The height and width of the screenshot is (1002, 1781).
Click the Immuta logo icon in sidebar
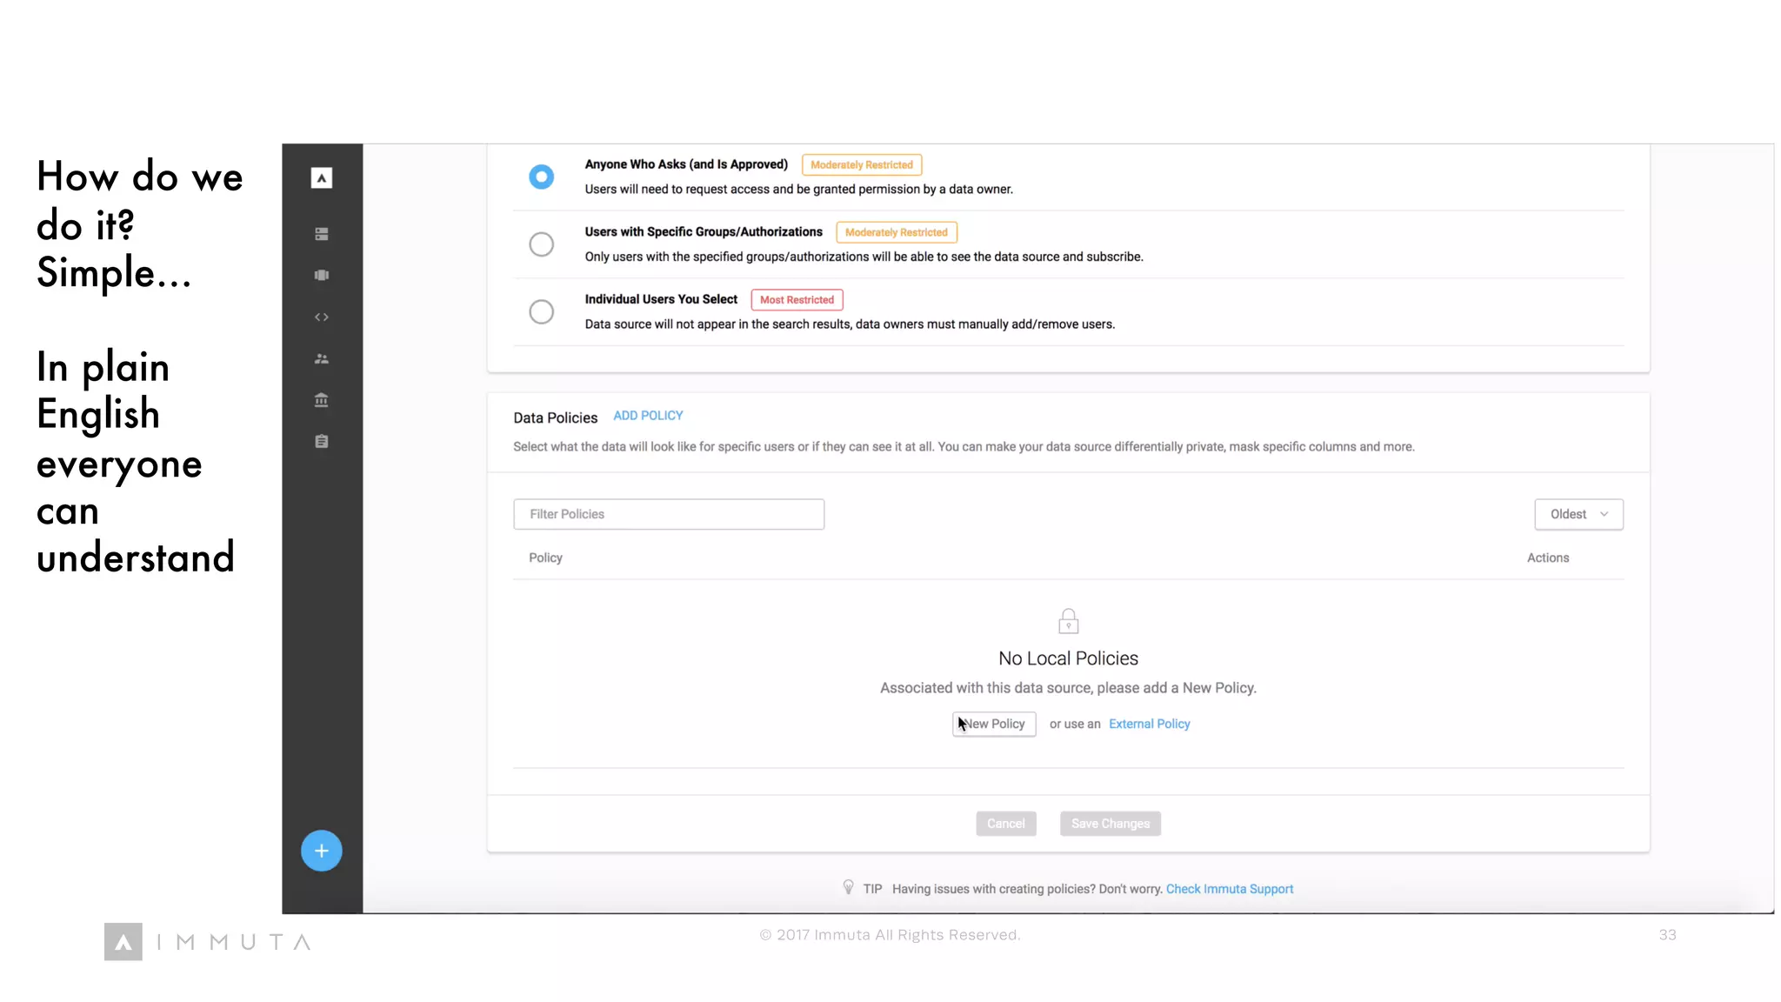pyautogui.click(x=321, y=177)
